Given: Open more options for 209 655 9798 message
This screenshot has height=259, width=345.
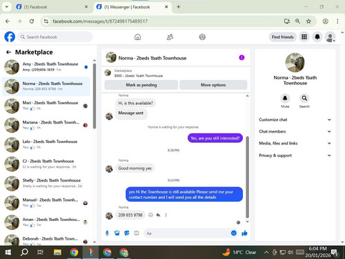Looking at the screenshot, I should (166, 215).
